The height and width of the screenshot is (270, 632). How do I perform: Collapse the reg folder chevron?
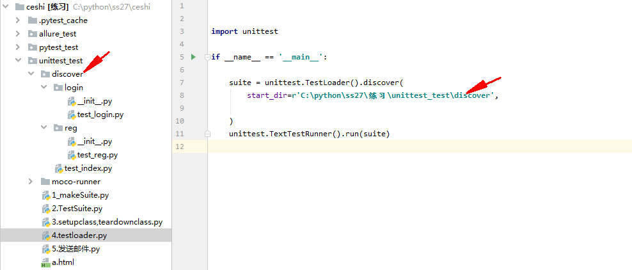(x=44, y=128)
